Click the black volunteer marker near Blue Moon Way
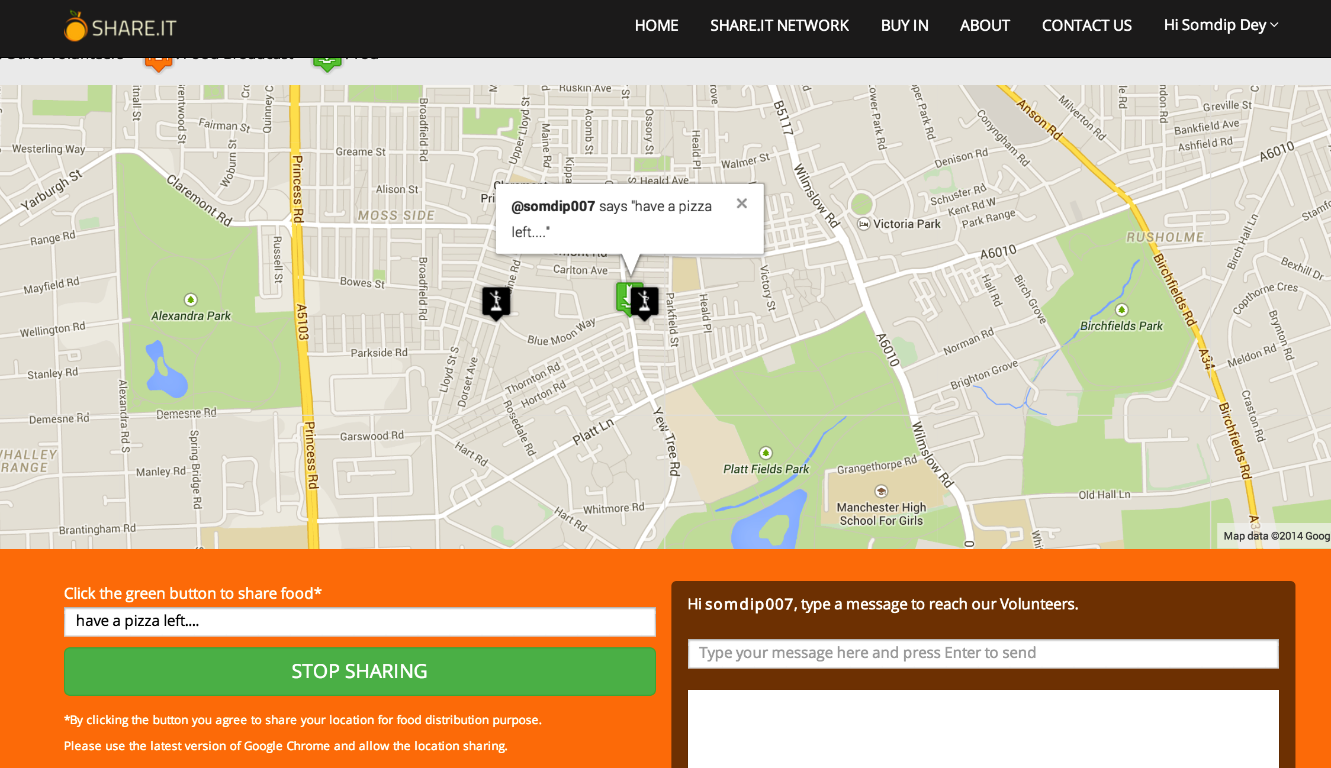 (x=496, y=302)
